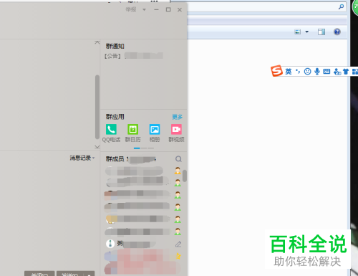Search group members with magnifier icon
This screenshot has width=358, height=276.
point(178,159)
